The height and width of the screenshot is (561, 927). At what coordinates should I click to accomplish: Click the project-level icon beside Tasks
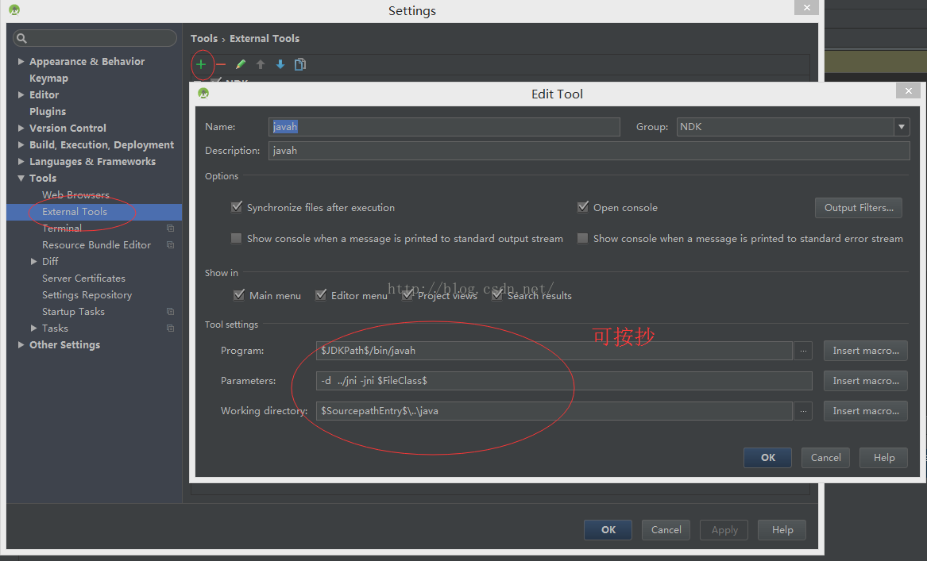pyautogui.click(x=170, y=328)
